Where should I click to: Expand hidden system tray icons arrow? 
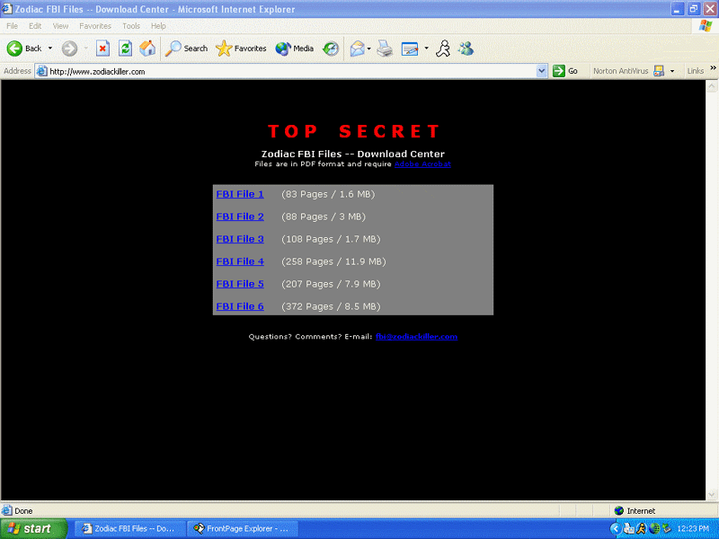(616, 529)
